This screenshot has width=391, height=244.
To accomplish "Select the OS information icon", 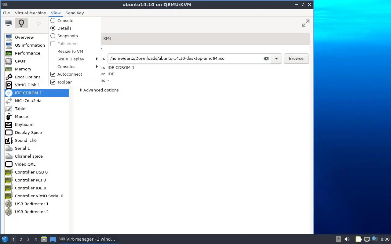I will pyautogui.click(x=9, y=45).
